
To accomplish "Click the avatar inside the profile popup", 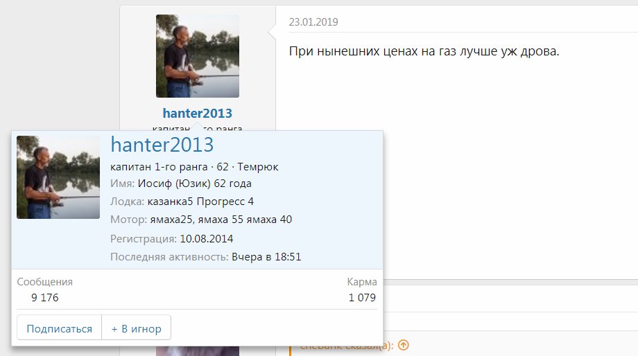I will (x=58, y=177).
